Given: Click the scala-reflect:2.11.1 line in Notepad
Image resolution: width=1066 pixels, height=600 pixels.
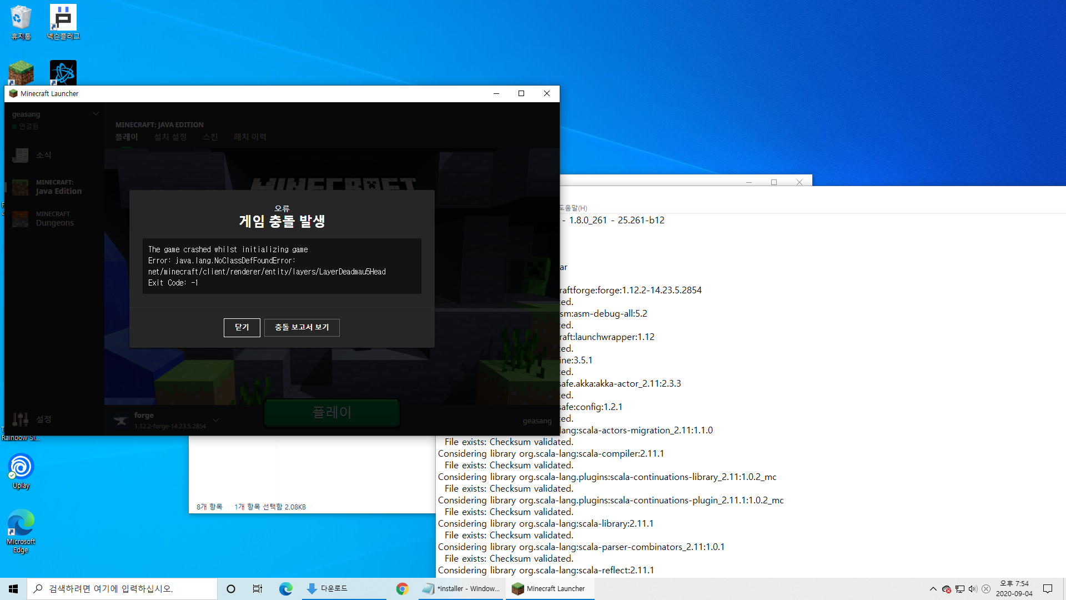Looking at the screenshot, I should coord(546,570).
